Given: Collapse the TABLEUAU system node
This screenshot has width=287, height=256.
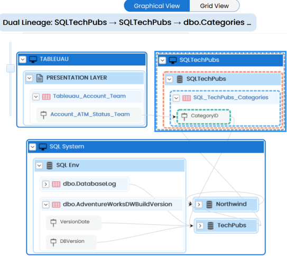Looking at the screenshot, I should (23, 60).
